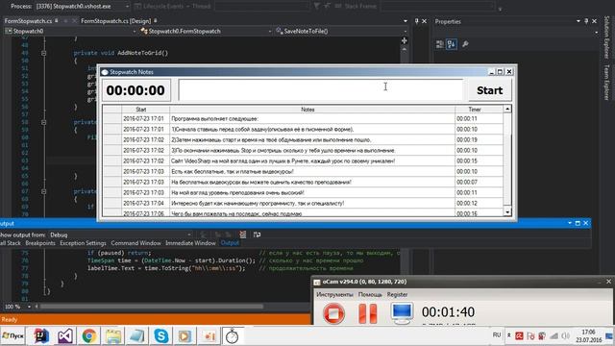The width and height of the screenshot is (615, 346).
Task: Click the volume tray icon
Action: [565, 335]
